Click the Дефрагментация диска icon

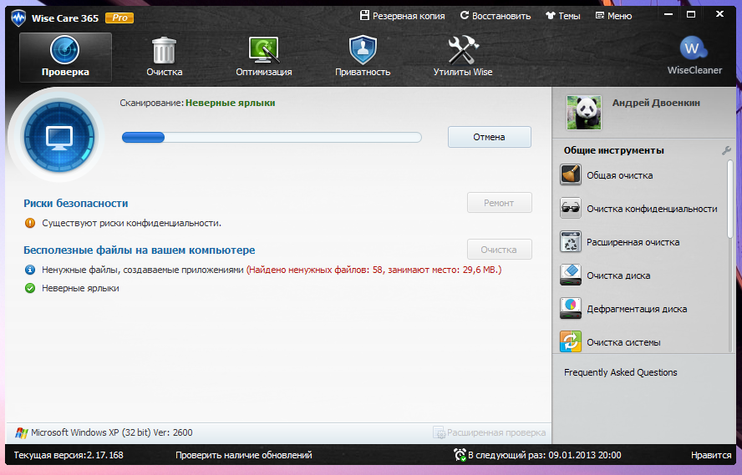coord(571,309)
